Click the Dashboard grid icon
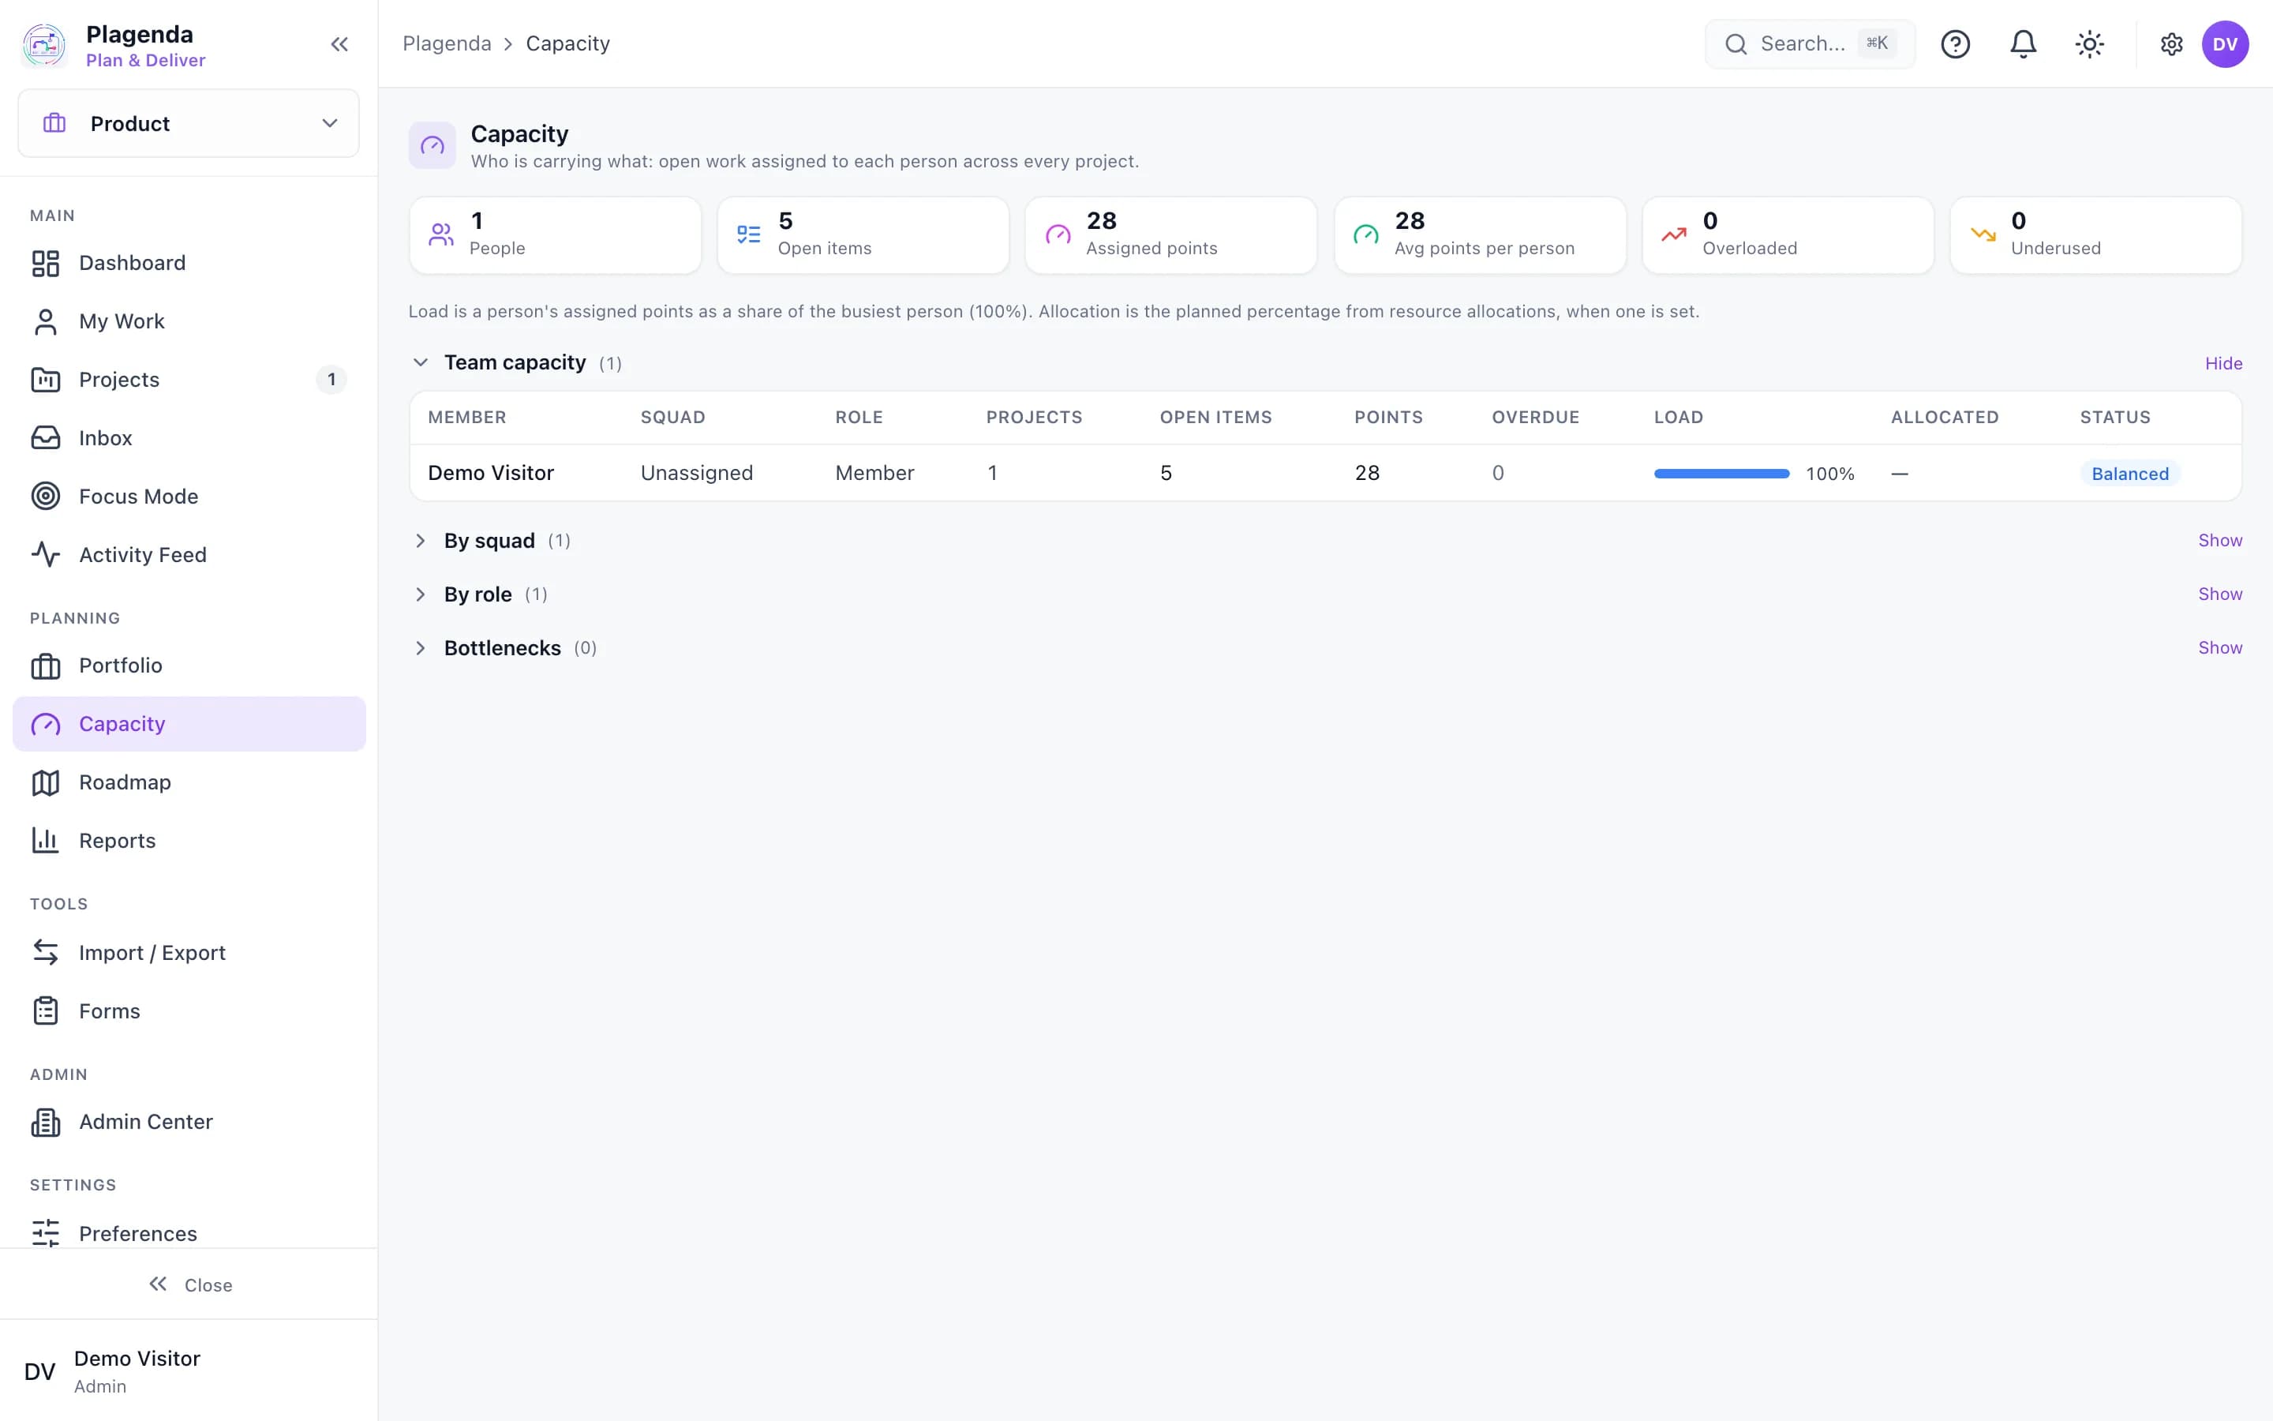2273x1421 pixels. (x=45, y=263)
